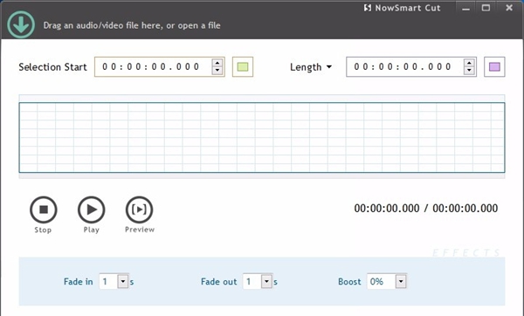The width and height of the screenshot is (524, 316).
Task: Set selection end with the purple marker button
Action: tap(494, 67)
